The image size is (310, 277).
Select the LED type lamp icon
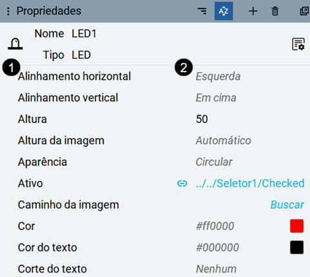[15, 44]
